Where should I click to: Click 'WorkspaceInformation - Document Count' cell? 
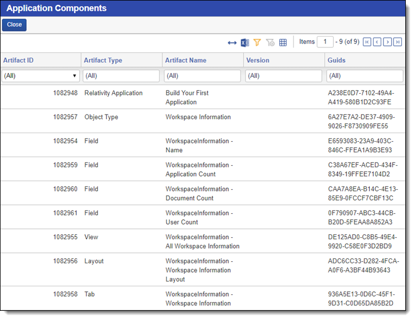click(199, 194)
